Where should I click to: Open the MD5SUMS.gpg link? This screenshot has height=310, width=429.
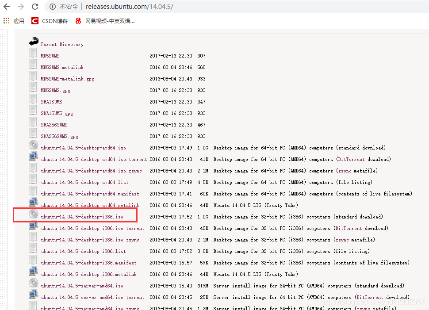56,90
